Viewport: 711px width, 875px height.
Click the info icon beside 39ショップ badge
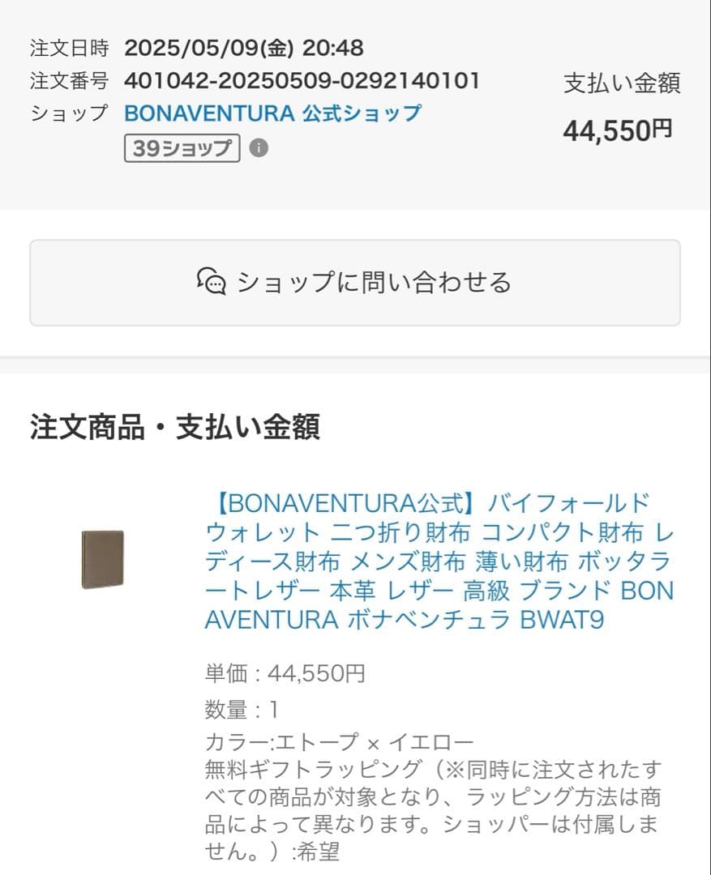coord(258,149)
